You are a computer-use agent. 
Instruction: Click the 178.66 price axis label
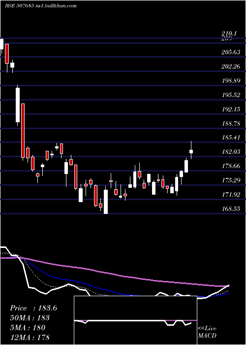(231, 166)
